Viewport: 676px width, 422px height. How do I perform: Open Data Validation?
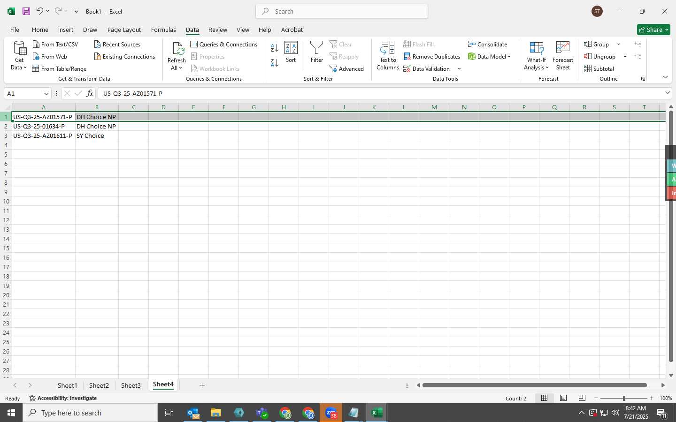click(427, 68)
